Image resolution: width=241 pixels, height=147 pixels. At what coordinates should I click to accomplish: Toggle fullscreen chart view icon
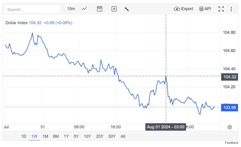(x=221, y=9)
